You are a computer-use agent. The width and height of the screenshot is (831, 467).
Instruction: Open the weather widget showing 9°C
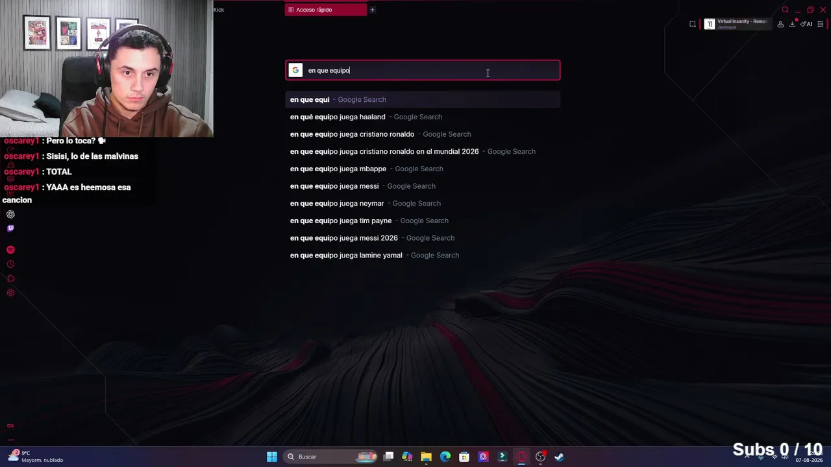(36, 457)
